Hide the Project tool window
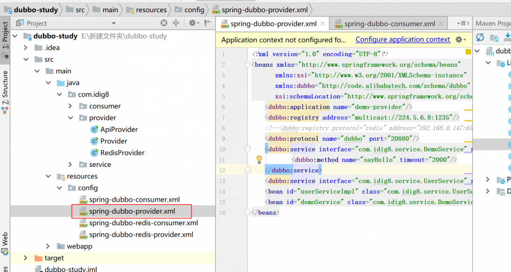This screenshot has width=511, height=272. coord(207,23)
